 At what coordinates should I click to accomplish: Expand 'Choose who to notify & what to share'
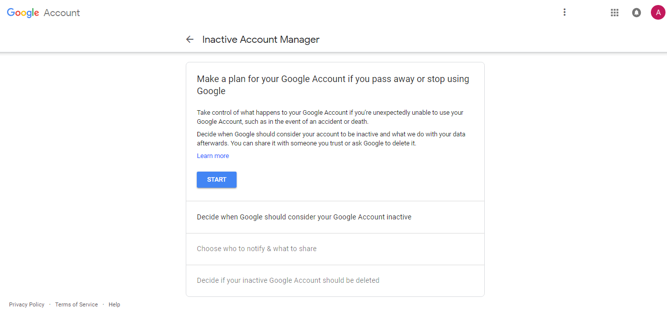pyautogui.click(x=335, y=249)
